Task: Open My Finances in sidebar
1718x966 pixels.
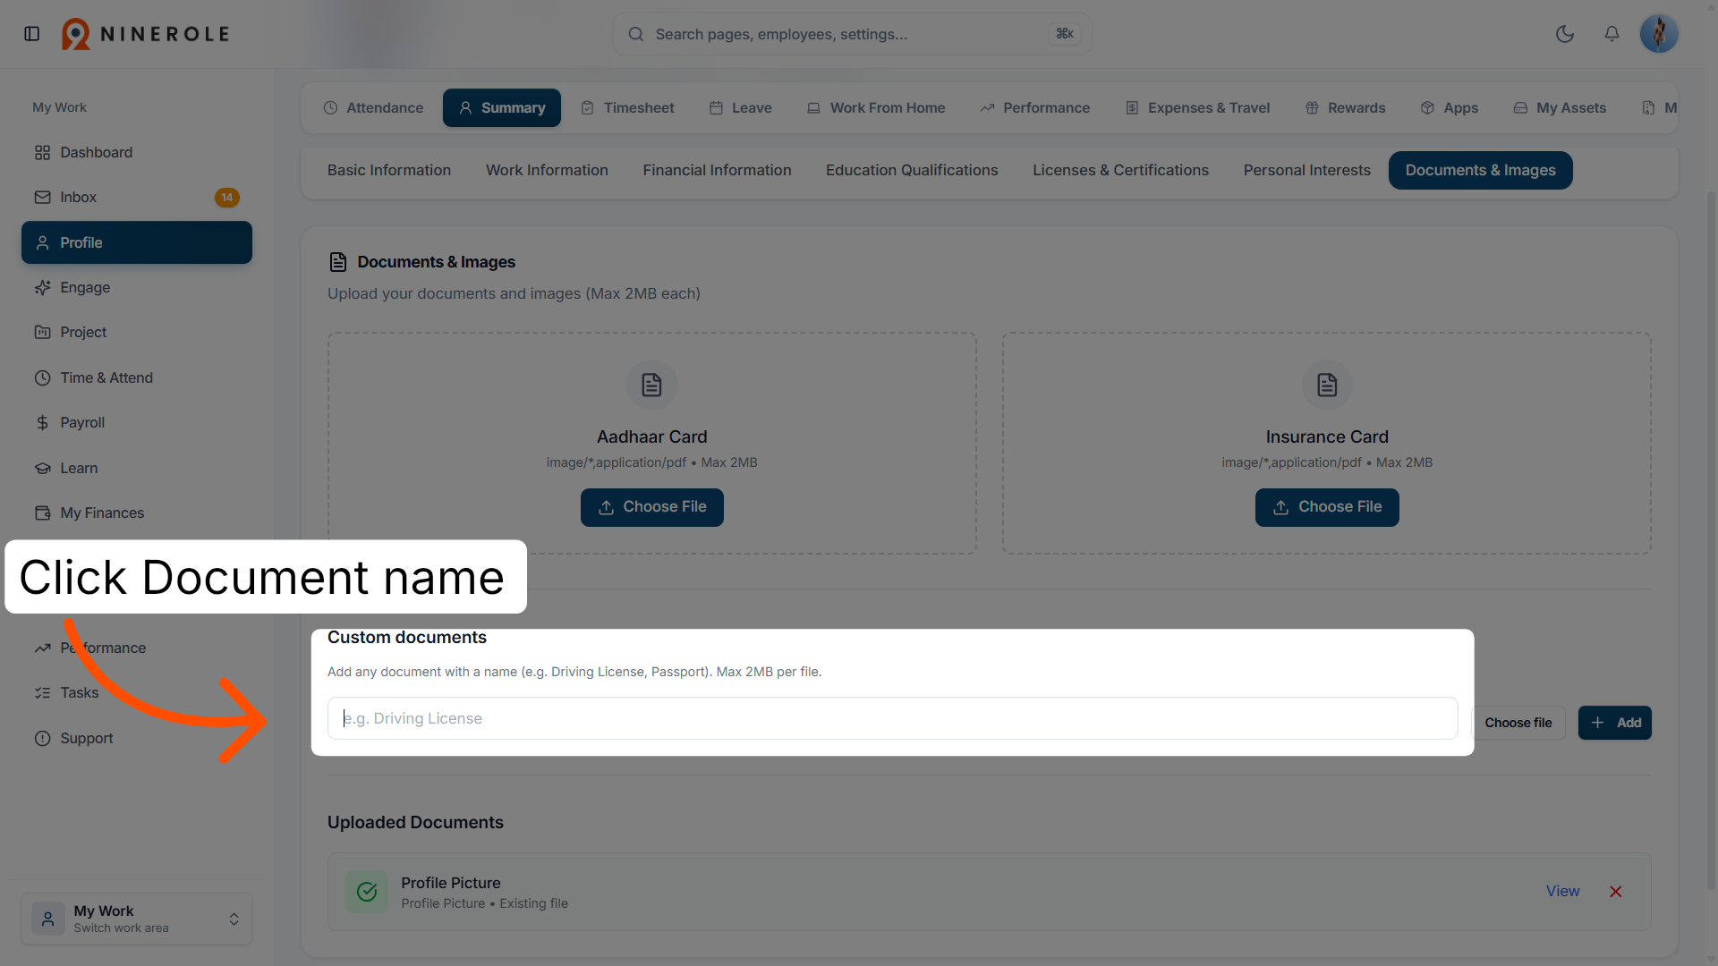Action: [x=137, y=513]
